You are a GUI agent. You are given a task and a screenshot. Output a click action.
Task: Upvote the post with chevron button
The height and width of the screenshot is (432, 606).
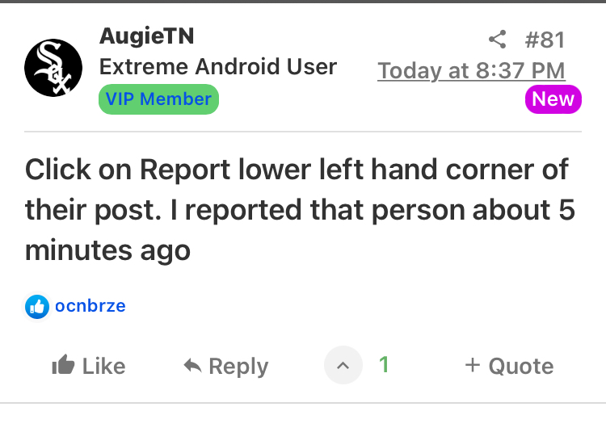point(343,366)
